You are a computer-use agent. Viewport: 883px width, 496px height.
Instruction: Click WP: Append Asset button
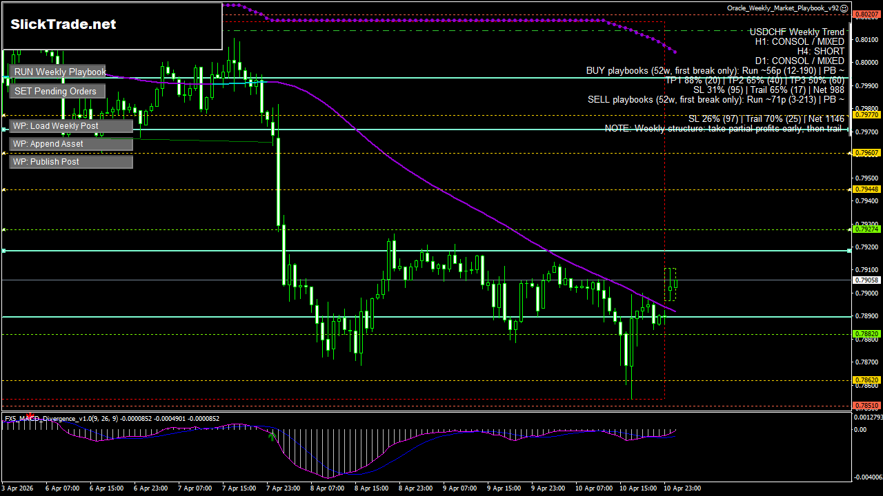click(71, 144)
